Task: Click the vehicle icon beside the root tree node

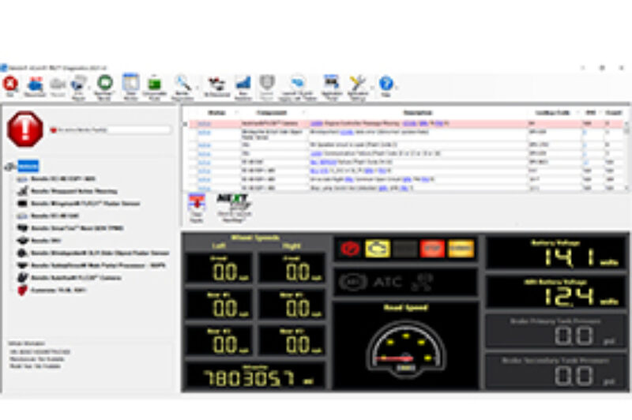Action: pos(10,167)
